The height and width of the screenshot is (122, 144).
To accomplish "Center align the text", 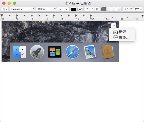I will coord(109,9).
